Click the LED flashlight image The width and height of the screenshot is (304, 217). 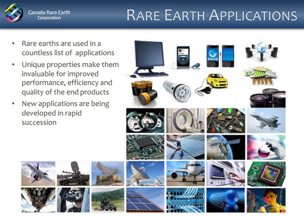177,90
